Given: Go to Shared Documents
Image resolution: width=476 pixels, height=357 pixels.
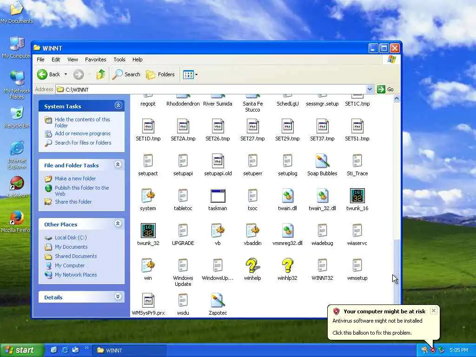Looking at the screenshot, I should (x=76, y=256).
